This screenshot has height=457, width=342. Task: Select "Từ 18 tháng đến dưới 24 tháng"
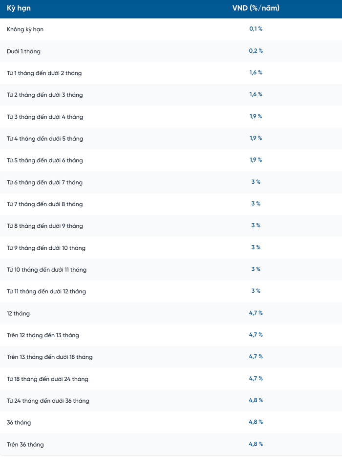(47, 379)
